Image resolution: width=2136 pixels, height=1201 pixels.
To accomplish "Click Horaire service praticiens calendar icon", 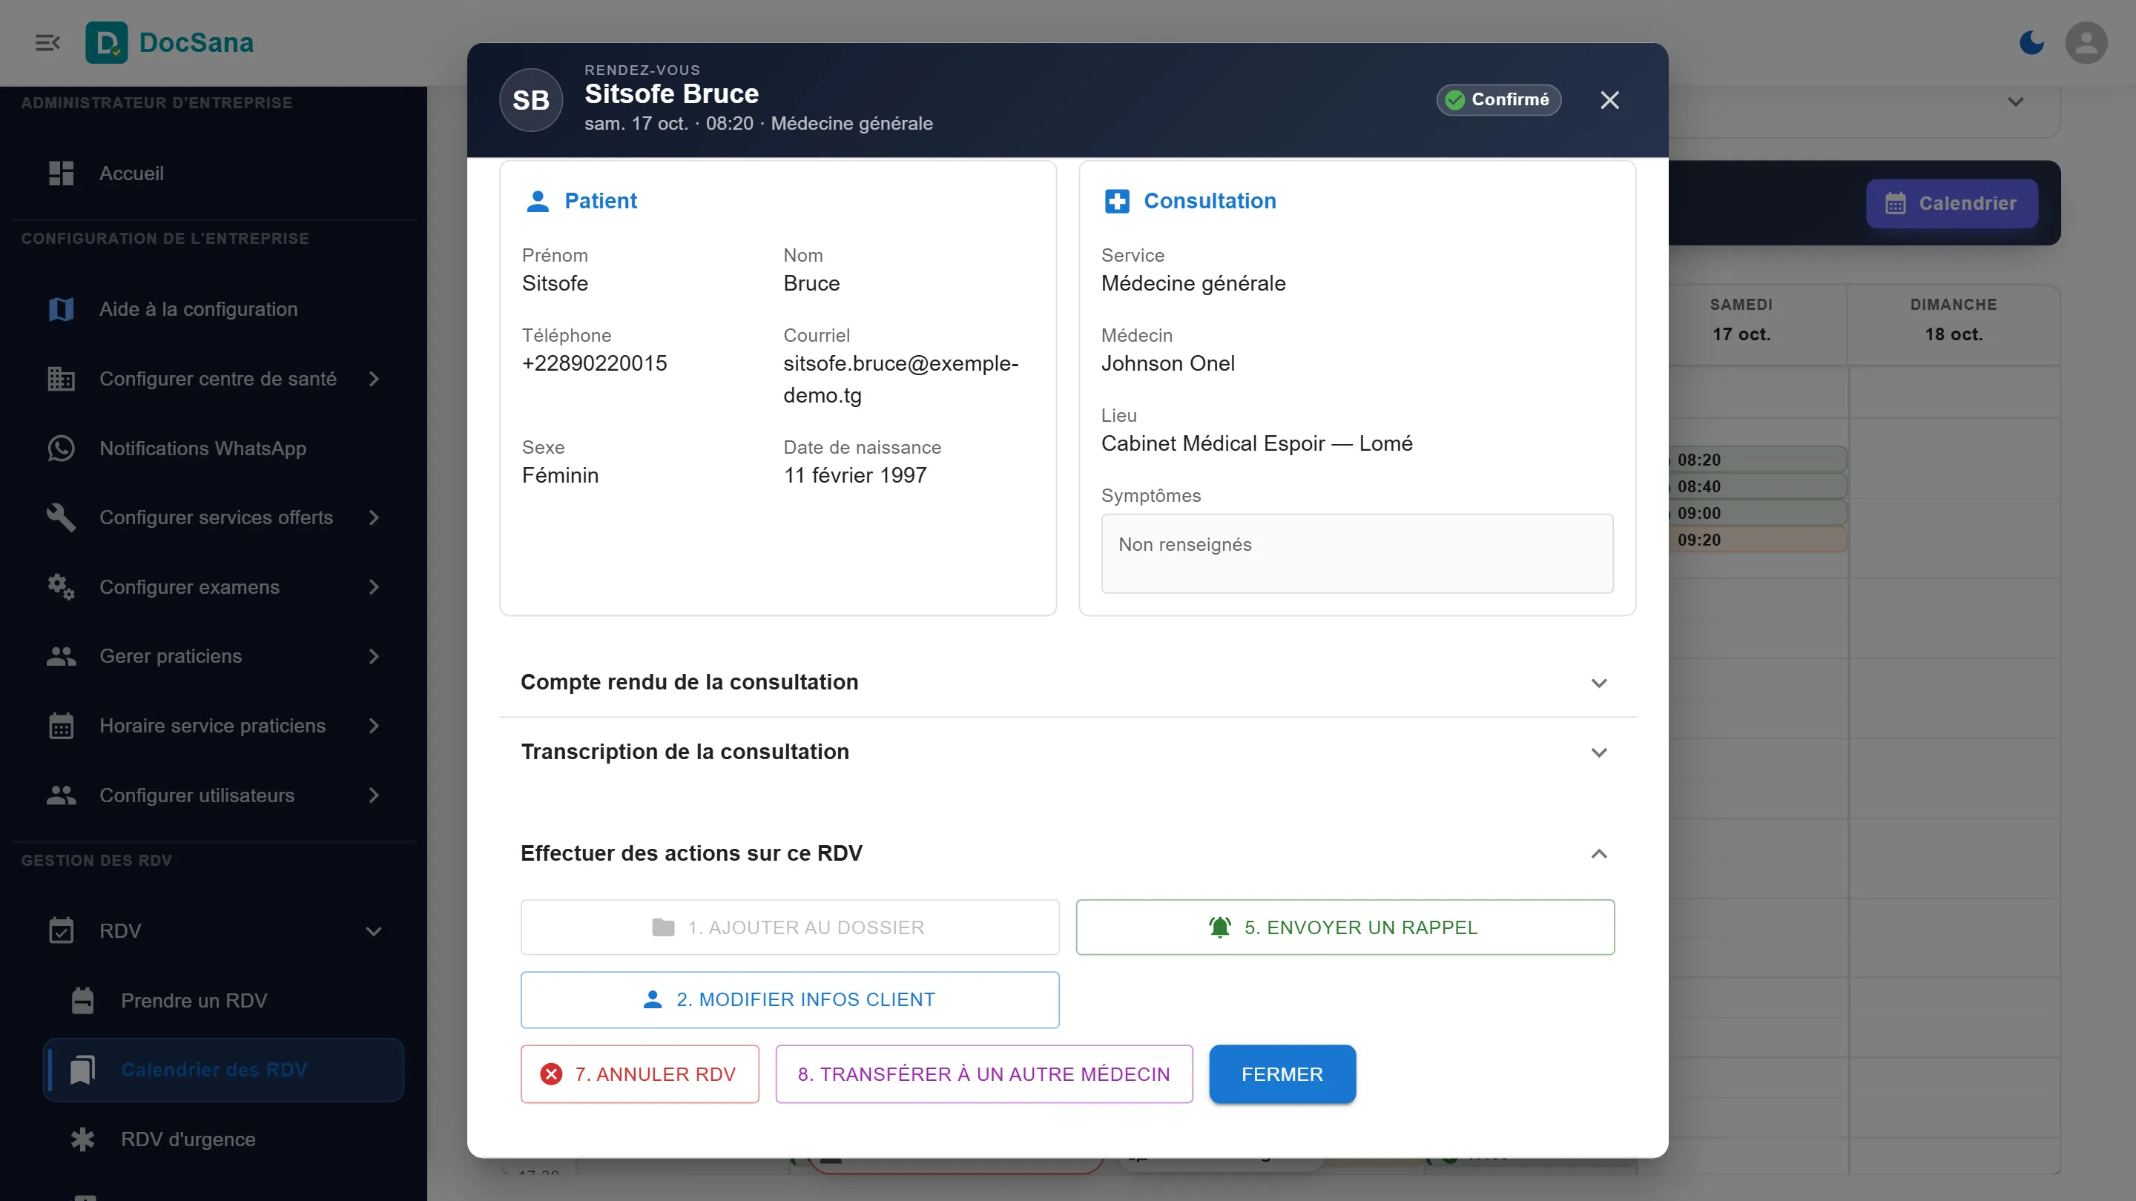I will coord(62,726).
